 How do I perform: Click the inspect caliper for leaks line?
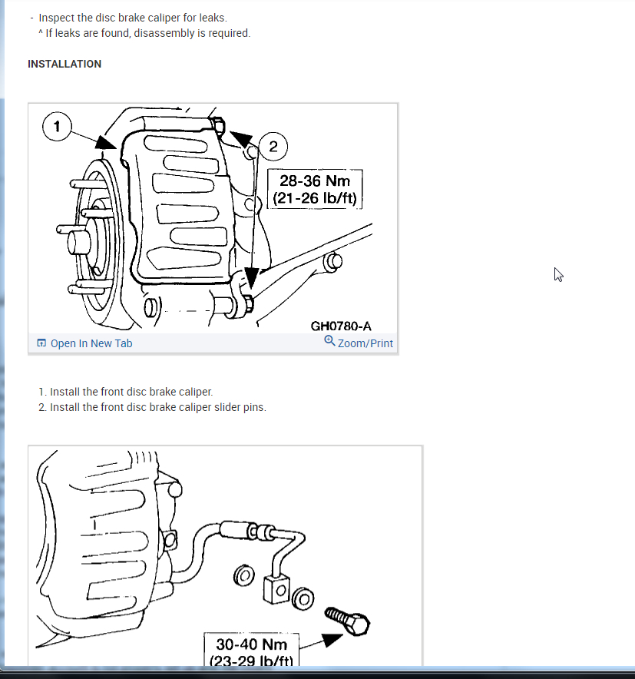pyautogui.click(x=129, y=18)
